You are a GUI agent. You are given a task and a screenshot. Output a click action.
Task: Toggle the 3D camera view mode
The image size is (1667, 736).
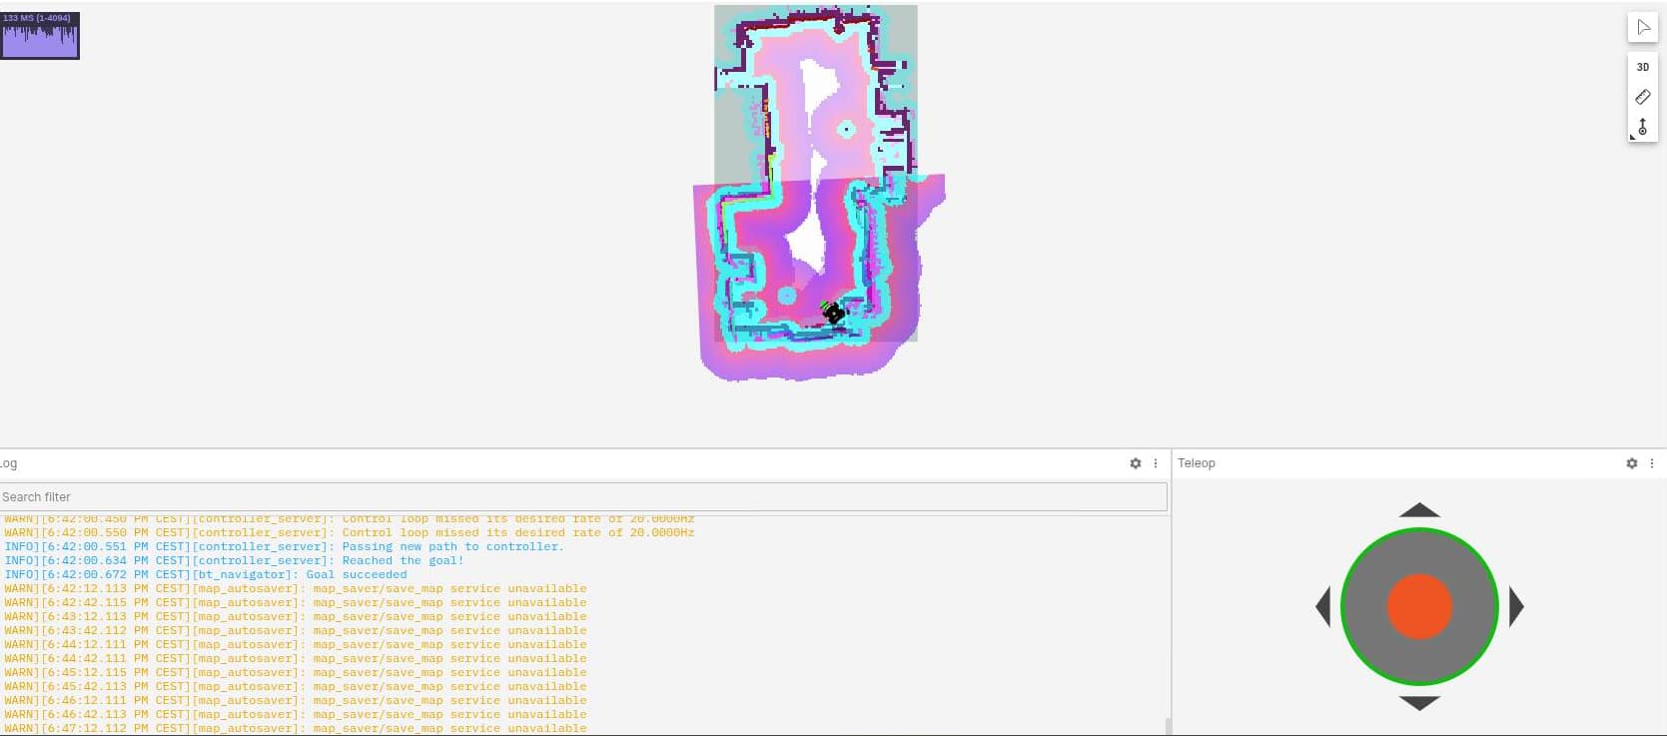pos(1642,67)
